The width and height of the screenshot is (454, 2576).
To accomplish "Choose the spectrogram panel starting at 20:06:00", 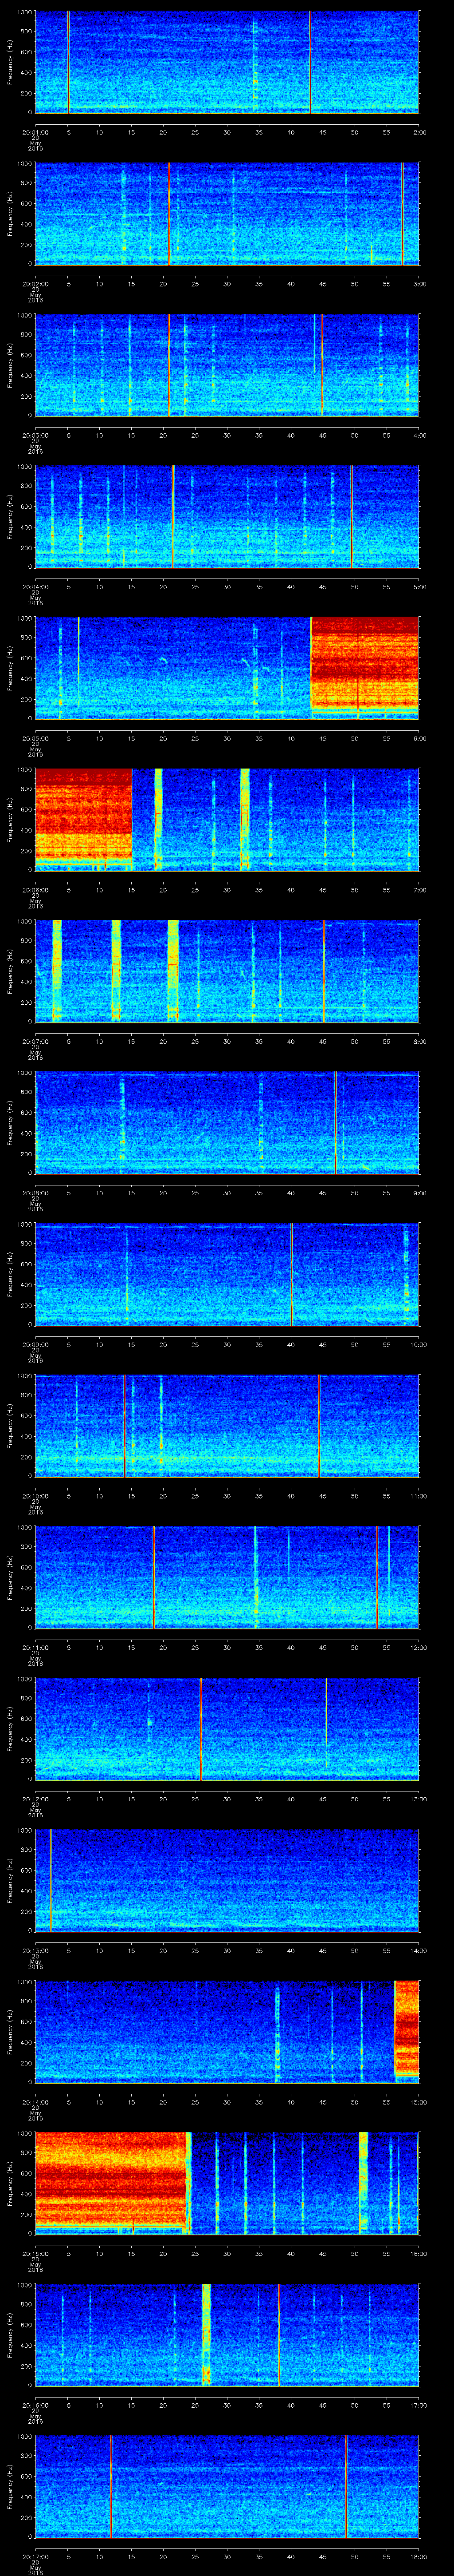I will pos(227,819).
